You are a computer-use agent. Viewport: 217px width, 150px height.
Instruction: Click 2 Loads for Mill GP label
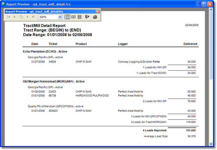[155, 101]
